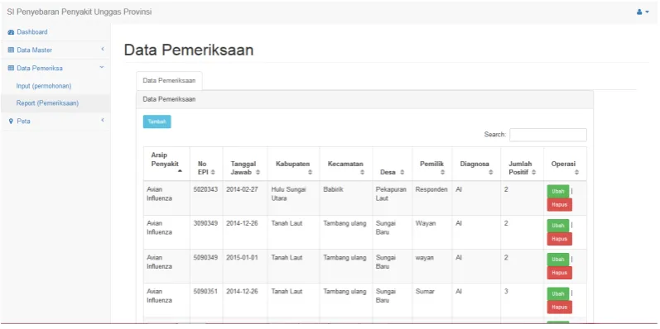Click the Tanggal Jawab sort arrows

(x=258, y=172)
